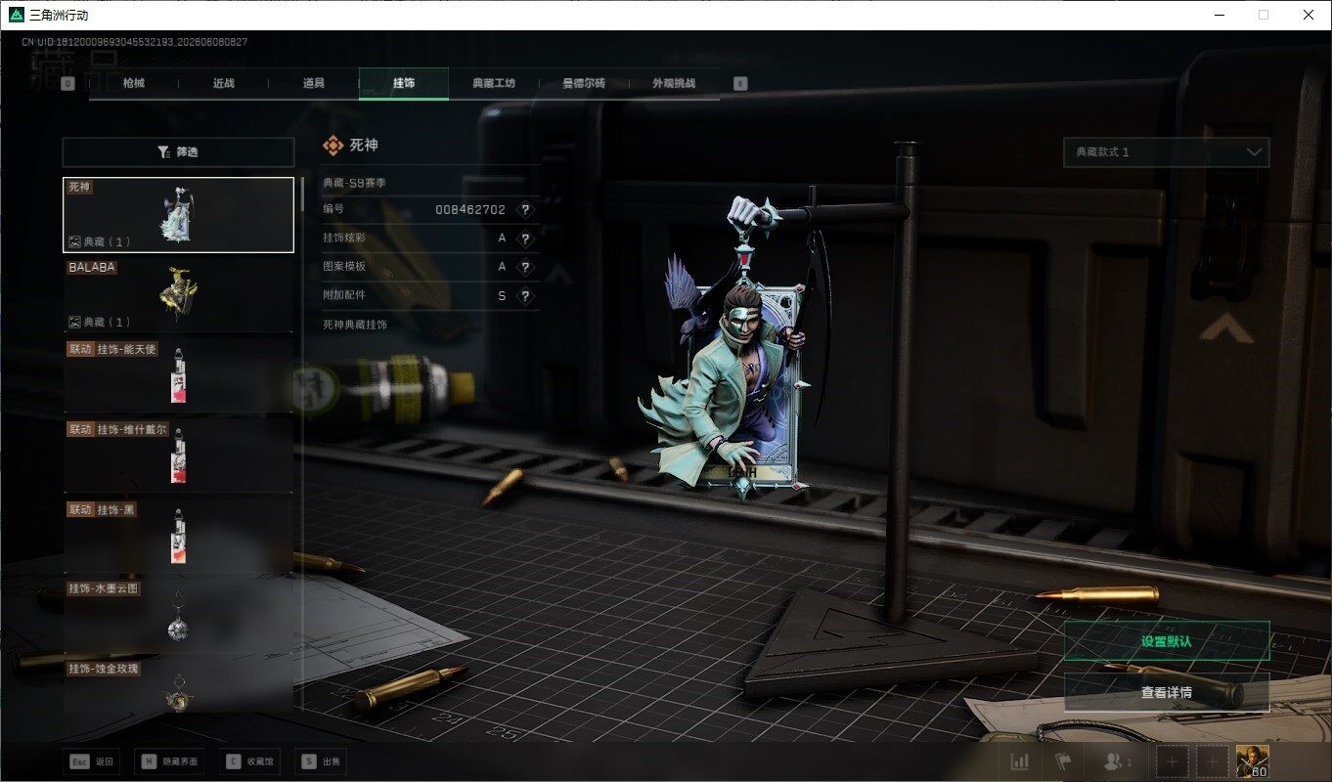Image resolution: width=1332 pixels, height=782 pixels.
Task: Select the 挂饰-水墨云图 charm
Action: pos(178,616)
